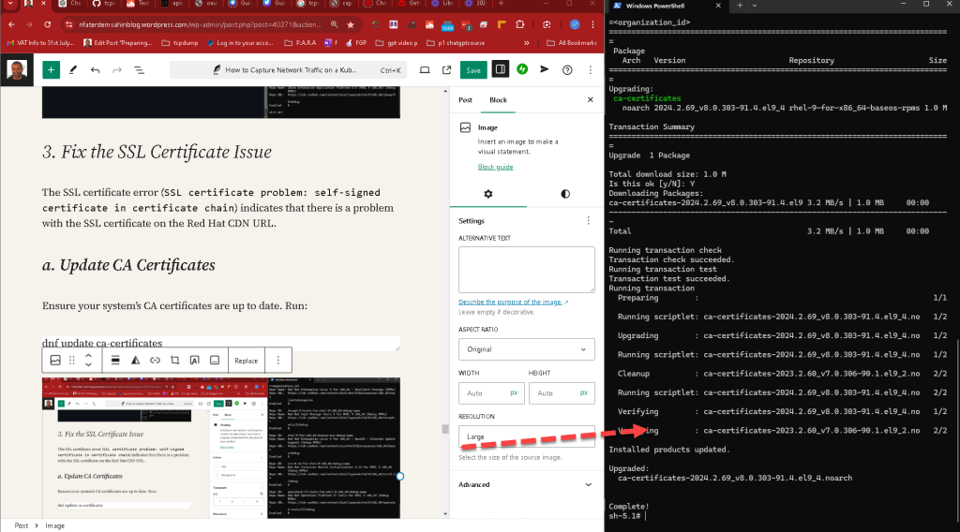
Task: Select the inserted screenshot image block
Action: coord(221,448)
